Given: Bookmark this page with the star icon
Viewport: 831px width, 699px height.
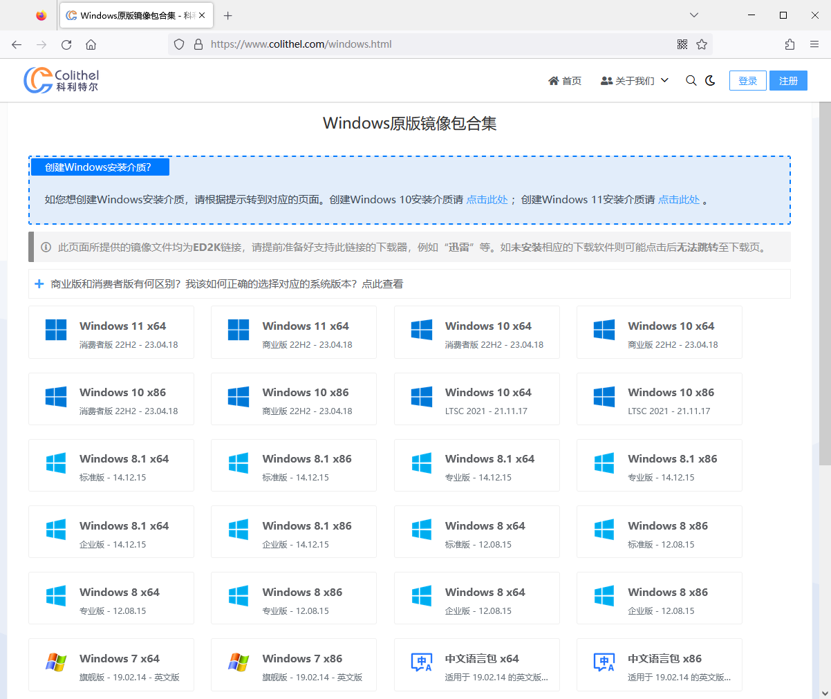Looking at the screenshot, I should point(702,44).
